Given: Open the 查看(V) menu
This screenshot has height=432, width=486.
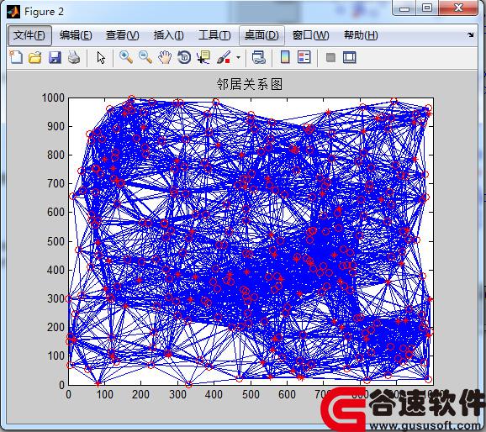Looking at the screenshot, I should click(x=122, y=35).
